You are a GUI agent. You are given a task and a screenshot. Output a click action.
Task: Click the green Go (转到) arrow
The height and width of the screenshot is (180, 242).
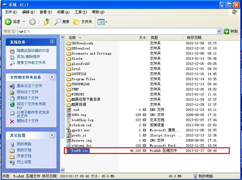coord(227,31)
